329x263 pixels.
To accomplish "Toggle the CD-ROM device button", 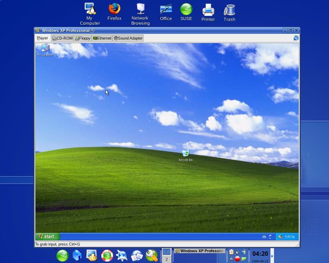I will (62, 38).
